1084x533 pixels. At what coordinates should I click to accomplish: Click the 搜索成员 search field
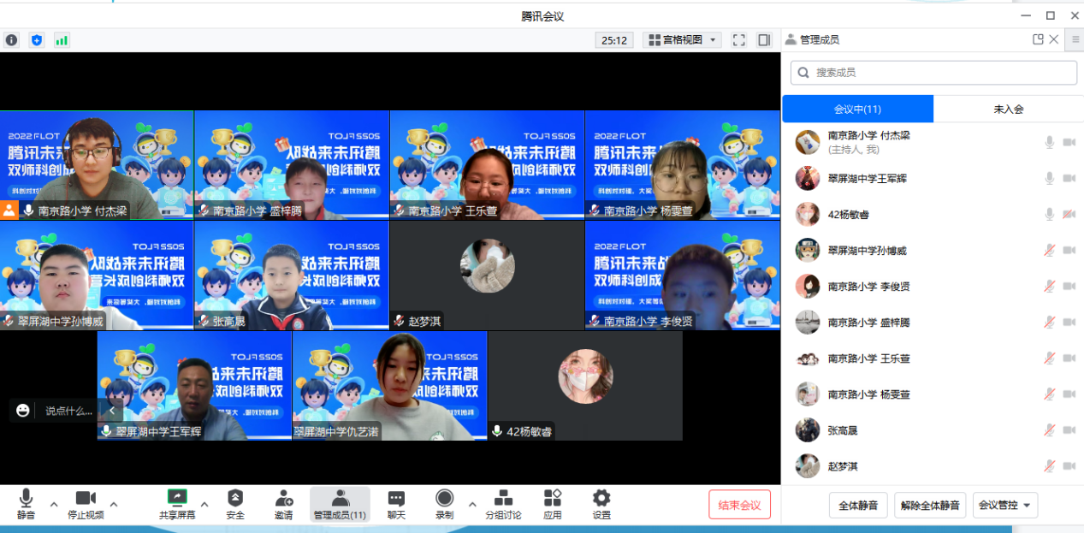tap(933, 73)
